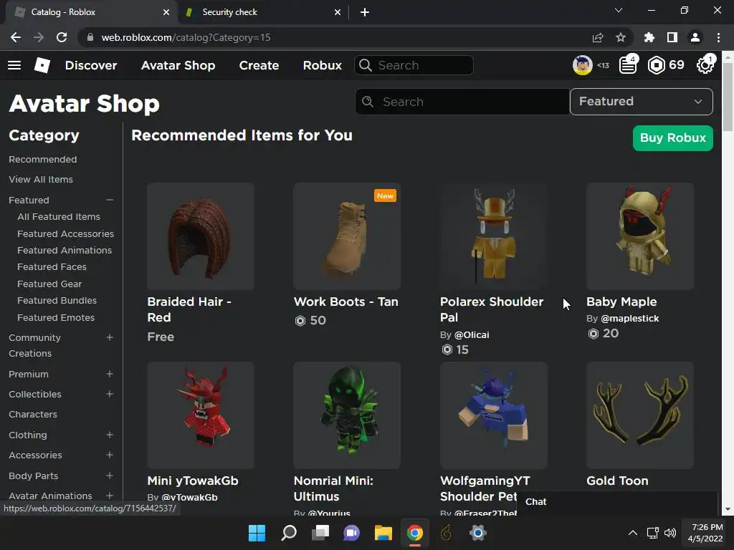Viewport: 734px width, 550px height.
Task: Open the Roblox settings gear icon
Action: coord(705,65)
